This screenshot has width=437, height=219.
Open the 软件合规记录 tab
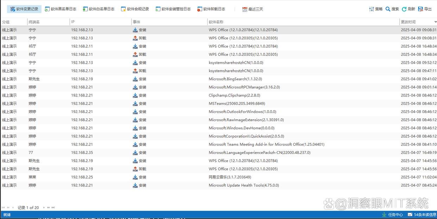coord(135,9)
